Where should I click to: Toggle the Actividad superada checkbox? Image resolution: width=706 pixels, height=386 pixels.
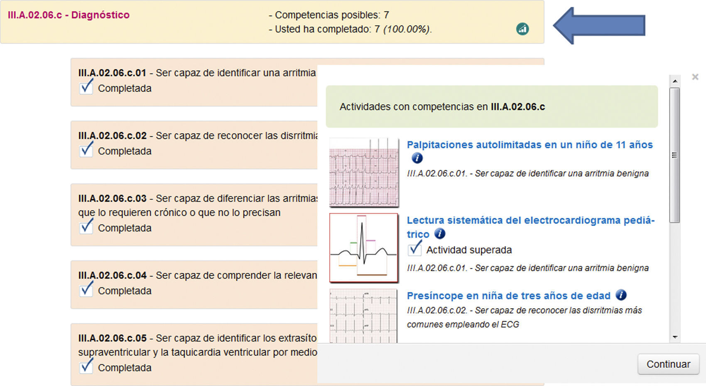click(414, 249)
